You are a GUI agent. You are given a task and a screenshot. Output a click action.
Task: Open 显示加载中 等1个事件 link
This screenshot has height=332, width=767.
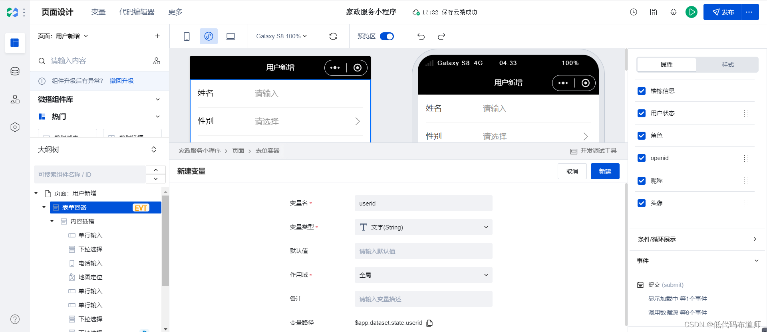click(678, 298)
